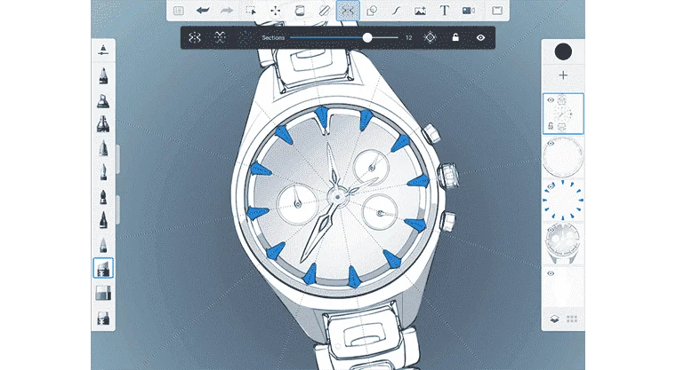Screen dimensions: 676x370
Task: Click the Sections slider handle
Action: [367, 38]
